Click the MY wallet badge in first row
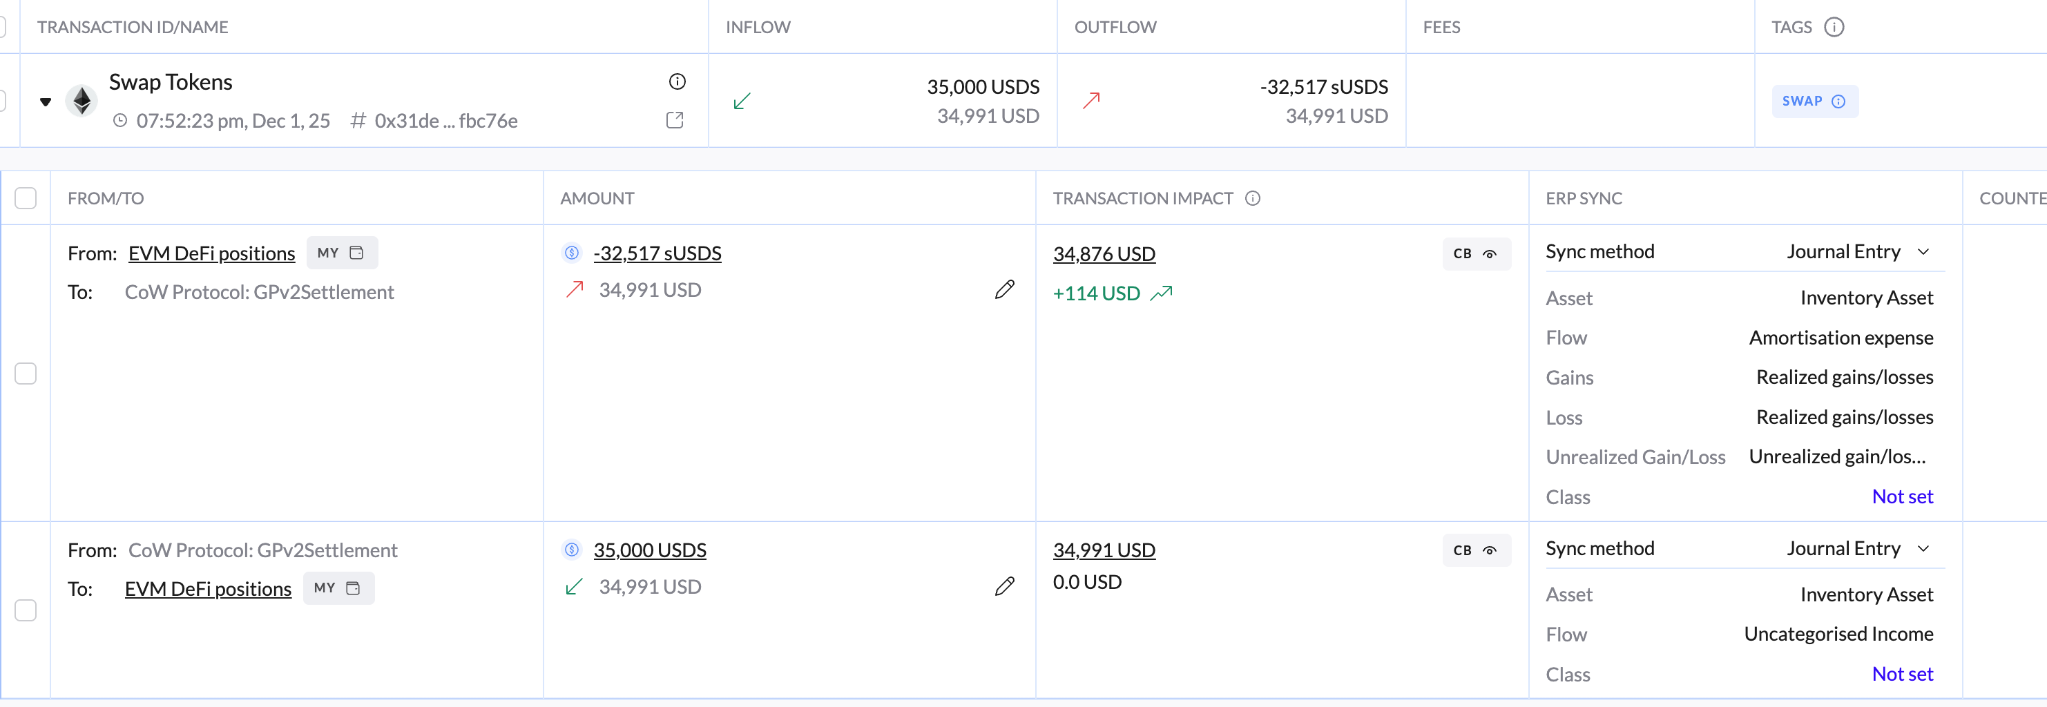The height and width of the screenshot is (707, 2047). [341, 253]
